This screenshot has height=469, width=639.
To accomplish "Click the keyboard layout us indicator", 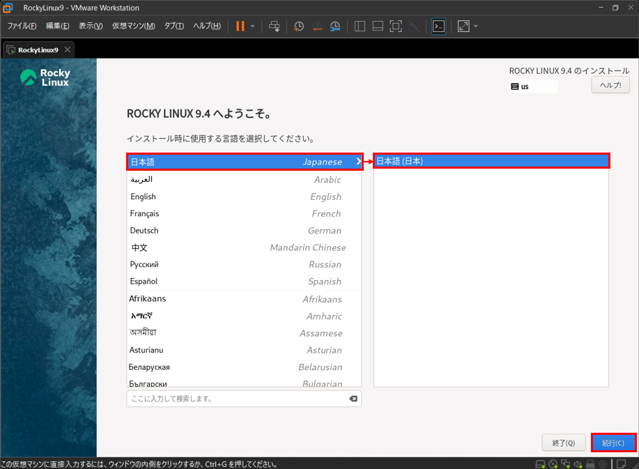I will coord(533,86).
